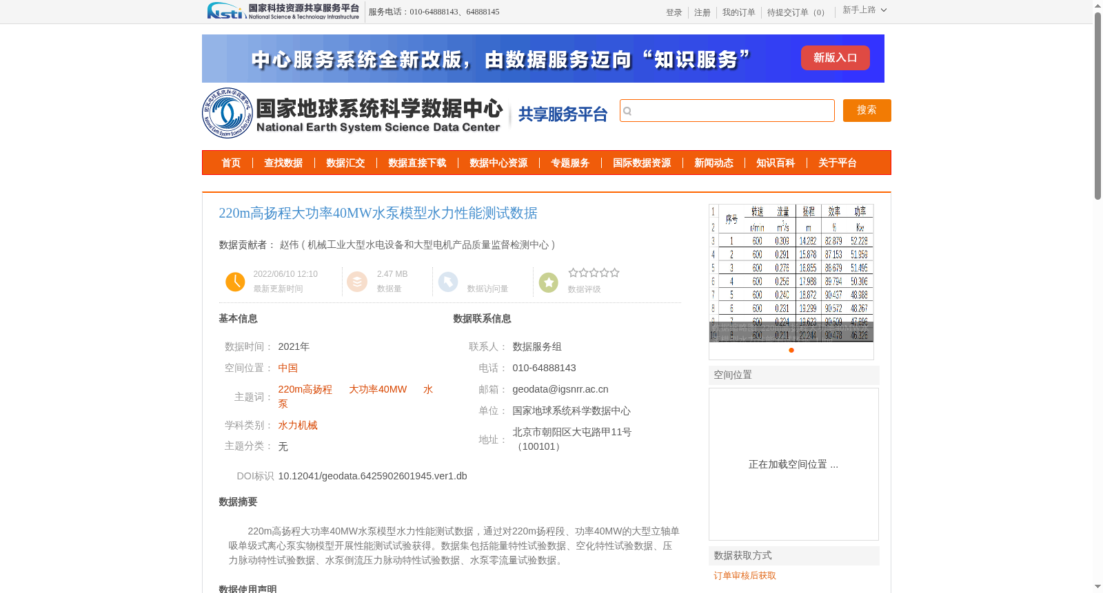This screenshot has width=1103, height=593.
Task: Open the 首页 menu item
Action: (x=231, y=163)
